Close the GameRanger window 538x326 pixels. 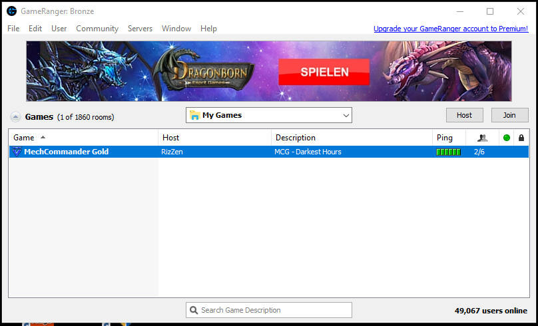[x=521, y=11]
